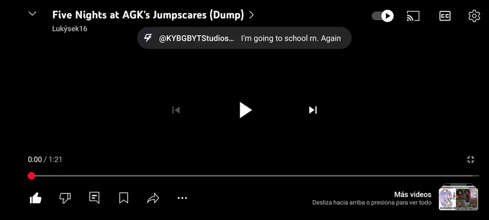The width and height of the screenshot is (489, 220).
Task: Open video settings gear
Action: (x=474, y=16)
